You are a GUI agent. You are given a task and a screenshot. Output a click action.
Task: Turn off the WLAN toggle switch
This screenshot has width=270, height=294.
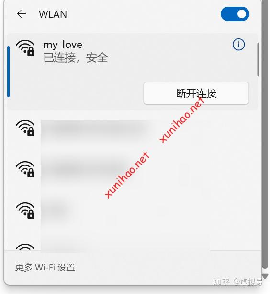pos(235,14)
